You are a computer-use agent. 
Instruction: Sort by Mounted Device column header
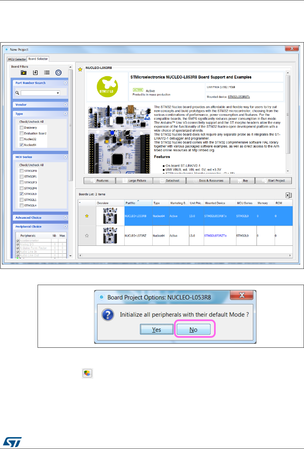coord(219,203)
